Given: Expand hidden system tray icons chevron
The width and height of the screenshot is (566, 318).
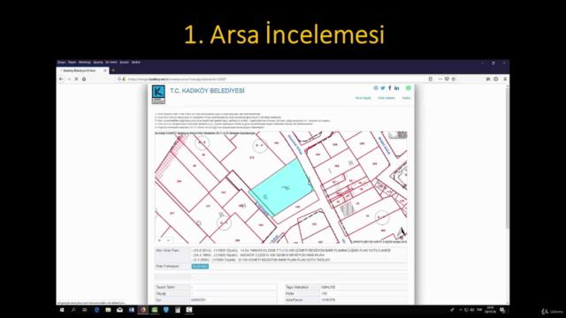Looking at the screenshot, I should [460, 310].
